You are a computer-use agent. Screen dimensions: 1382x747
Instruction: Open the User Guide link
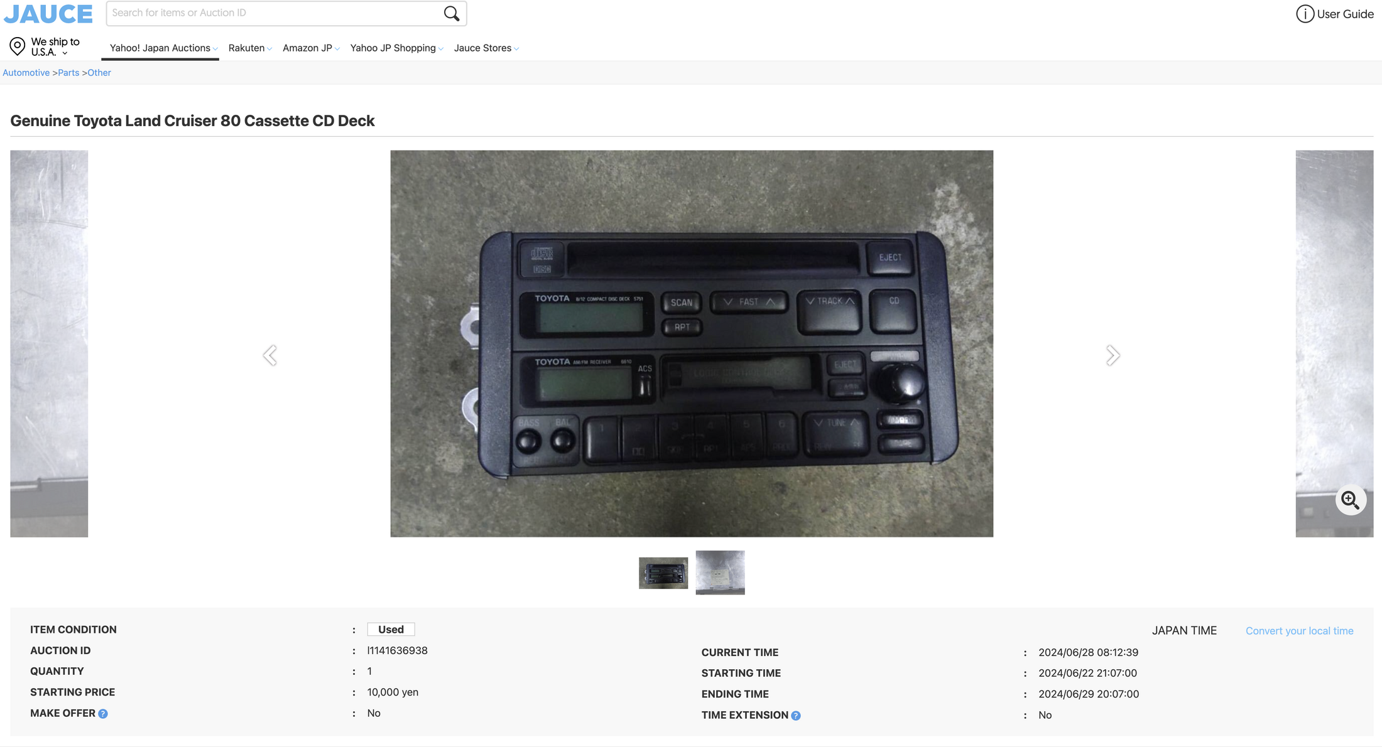pos(1345,14)
